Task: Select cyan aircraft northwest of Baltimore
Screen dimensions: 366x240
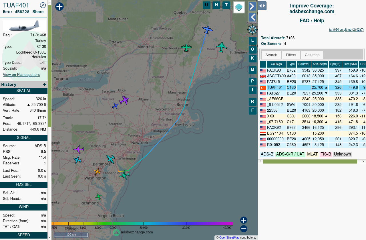Action: (x=110, y=159)
